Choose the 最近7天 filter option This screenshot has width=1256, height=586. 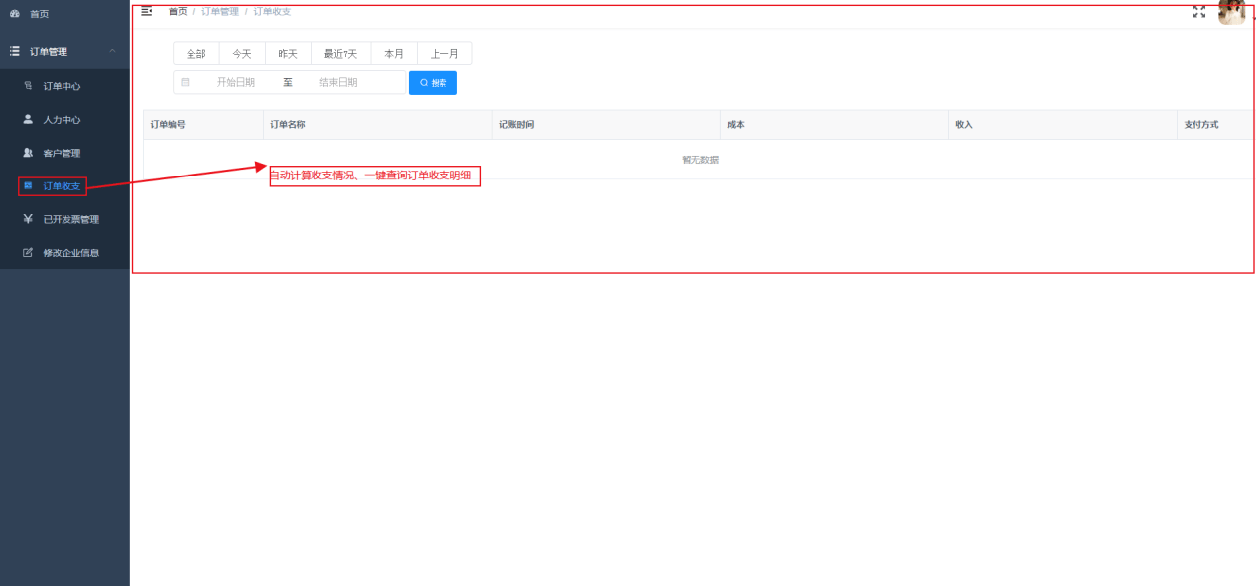click(x=340, y=54)
